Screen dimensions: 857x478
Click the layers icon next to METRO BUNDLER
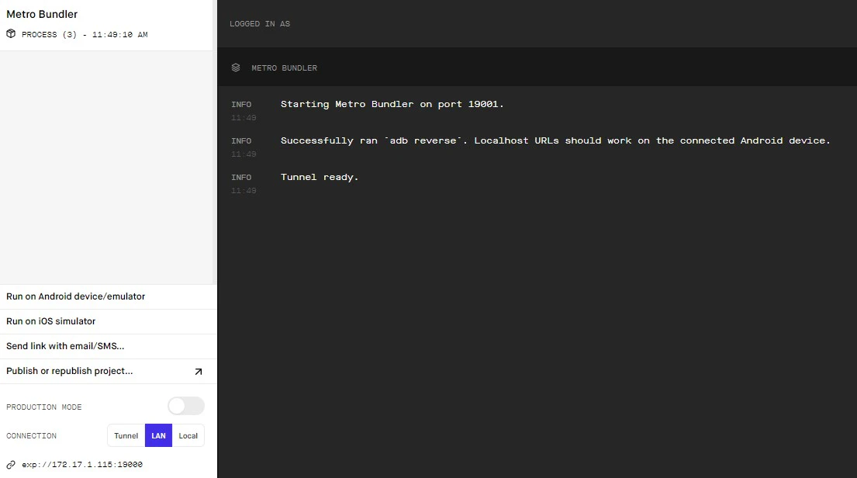click(236, 68)
